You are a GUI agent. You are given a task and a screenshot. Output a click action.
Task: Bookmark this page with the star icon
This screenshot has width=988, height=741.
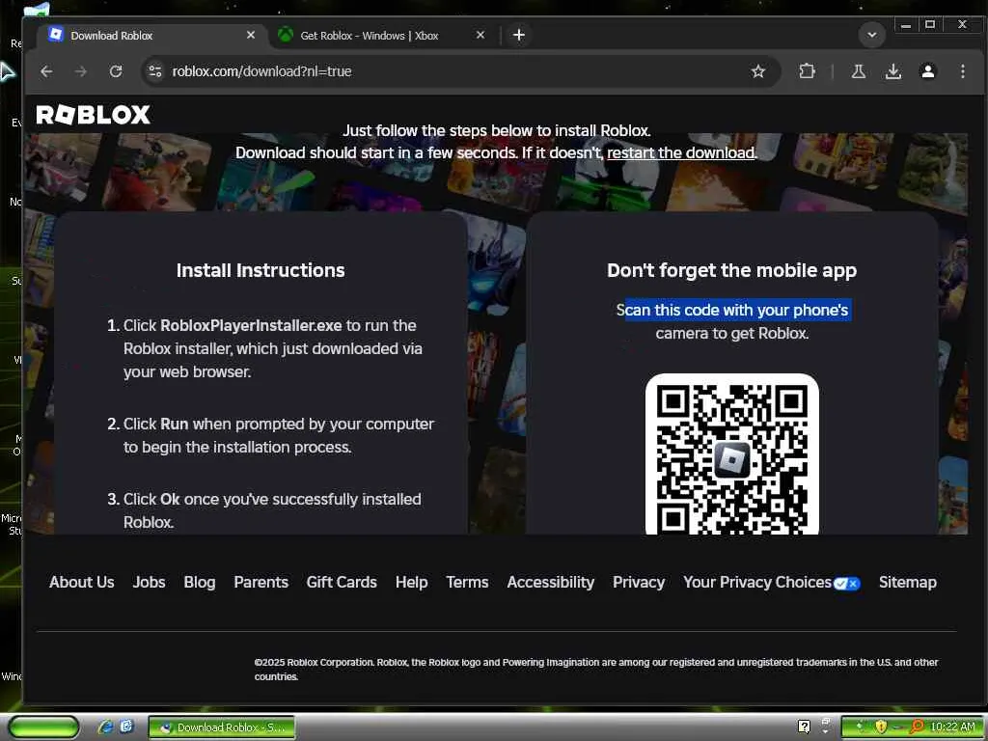(758, 71)
